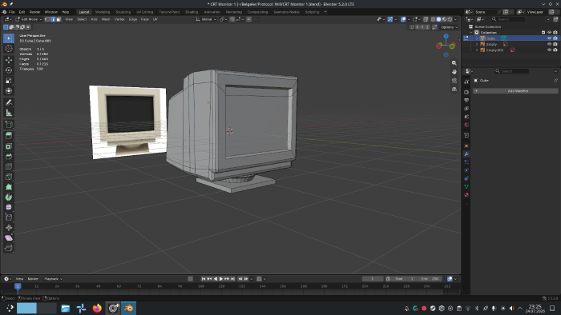Collapse the Collection in outliner
This screenshot has height=315, width=561.
pos(471,33)
